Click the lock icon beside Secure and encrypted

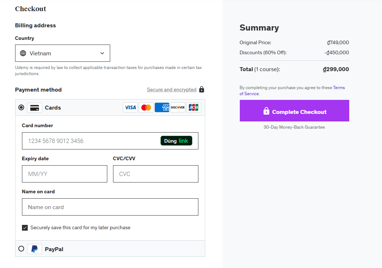202,89
